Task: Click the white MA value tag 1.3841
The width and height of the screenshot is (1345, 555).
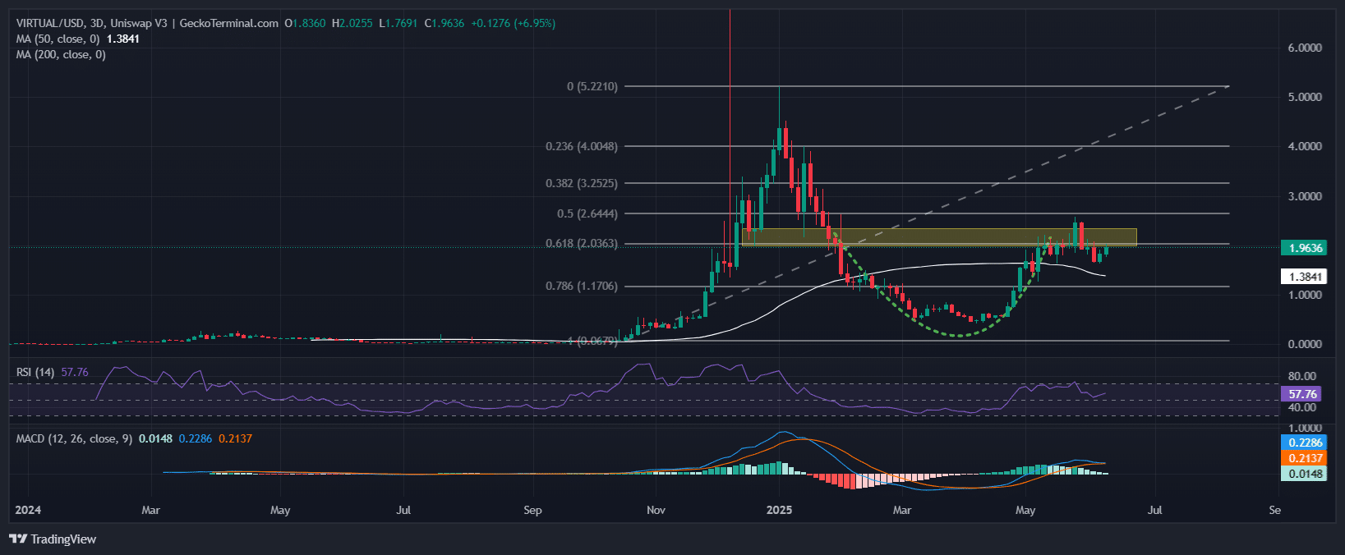Action: (1305, 277)
